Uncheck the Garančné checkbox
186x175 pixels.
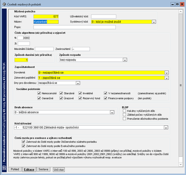click(x=39, y=98)
